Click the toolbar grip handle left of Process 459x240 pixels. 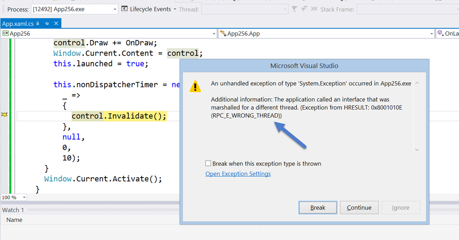tap(3, 9)
